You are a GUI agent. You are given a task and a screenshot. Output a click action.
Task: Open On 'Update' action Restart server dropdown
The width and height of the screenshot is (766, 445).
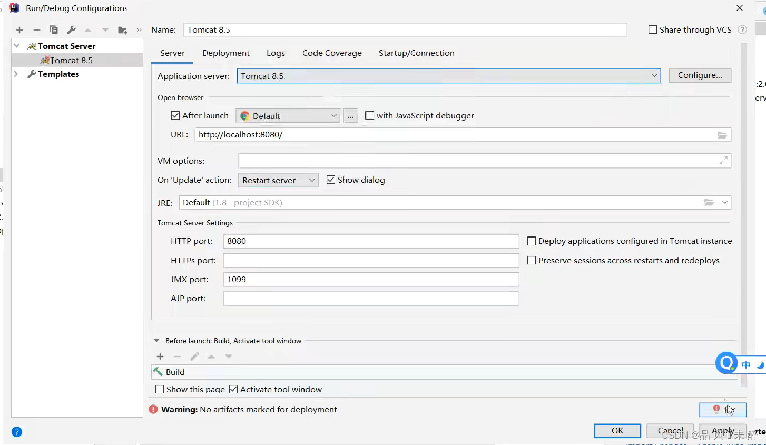pos(278,180)
